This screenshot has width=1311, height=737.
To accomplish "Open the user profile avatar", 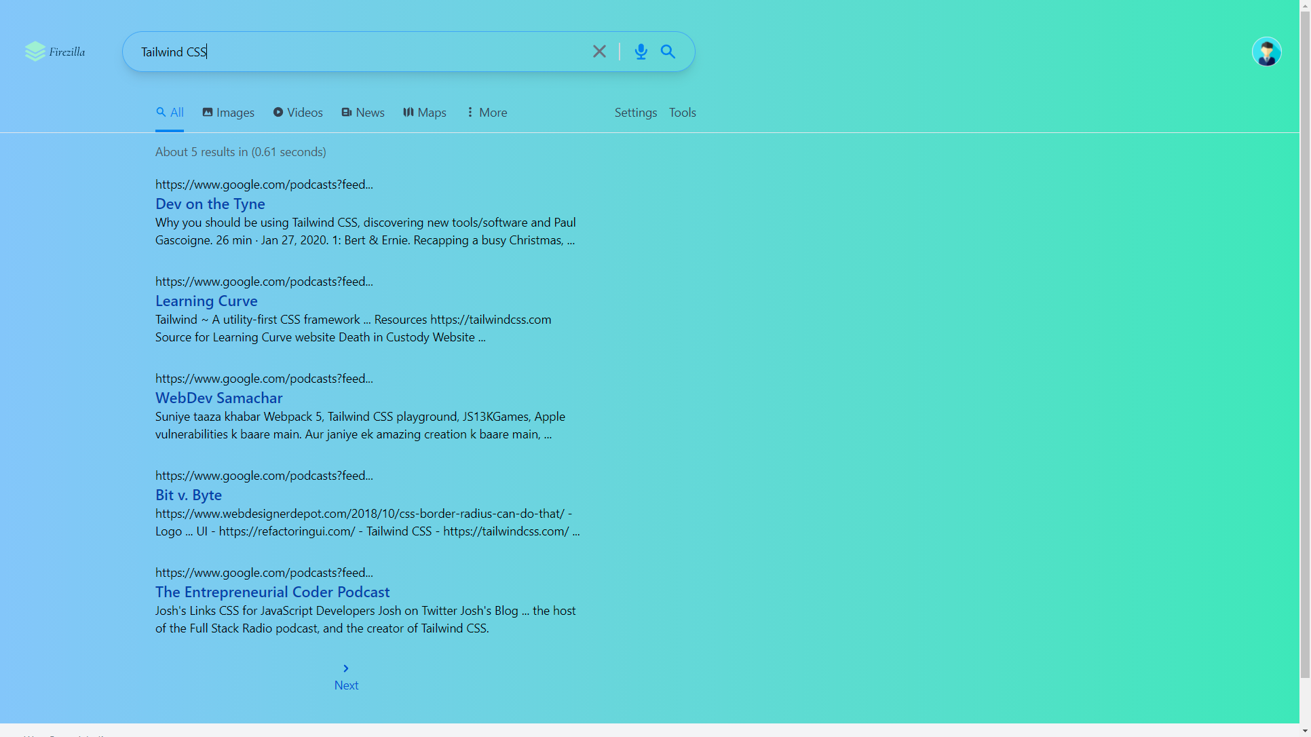I will pyautogui.click(x=1266, y=52).
